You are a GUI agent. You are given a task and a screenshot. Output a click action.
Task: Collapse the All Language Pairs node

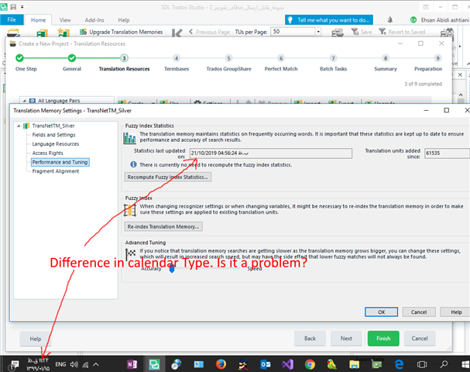coord(24,101)
